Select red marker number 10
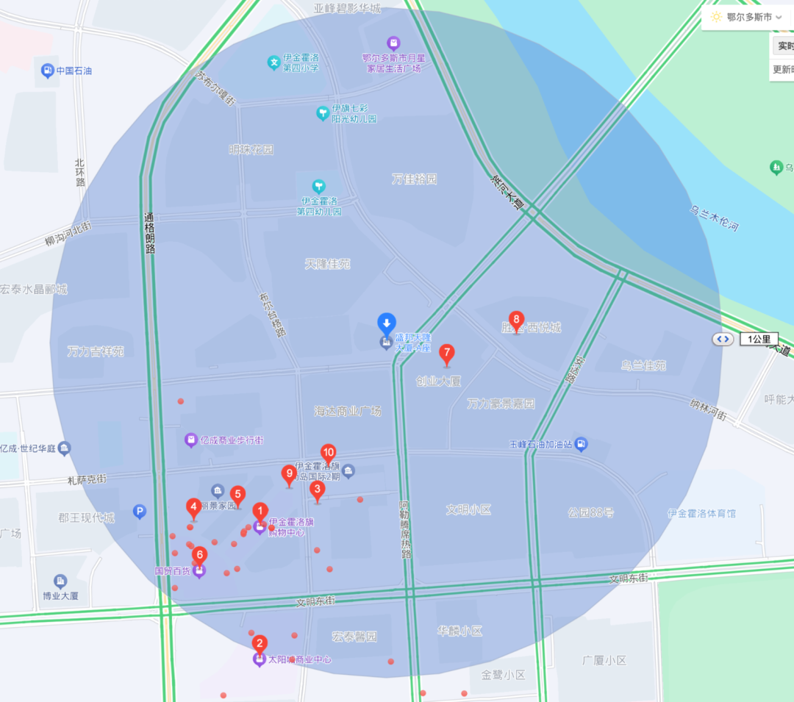This screenshot has width=794, height=702. 328,454
